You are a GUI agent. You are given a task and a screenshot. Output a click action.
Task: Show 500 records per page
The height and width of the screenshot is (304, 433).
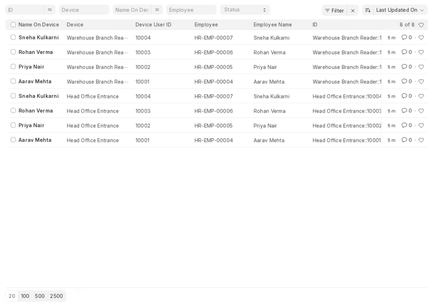(40, 296)
